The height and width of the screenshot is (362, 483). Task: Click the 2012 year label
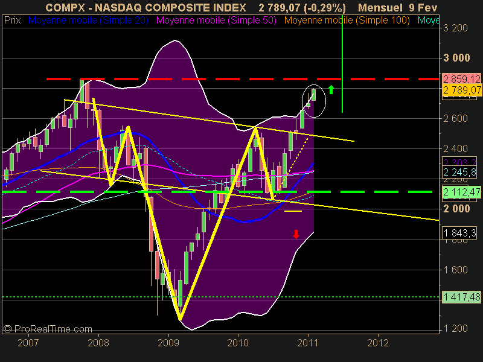[378, 343]
